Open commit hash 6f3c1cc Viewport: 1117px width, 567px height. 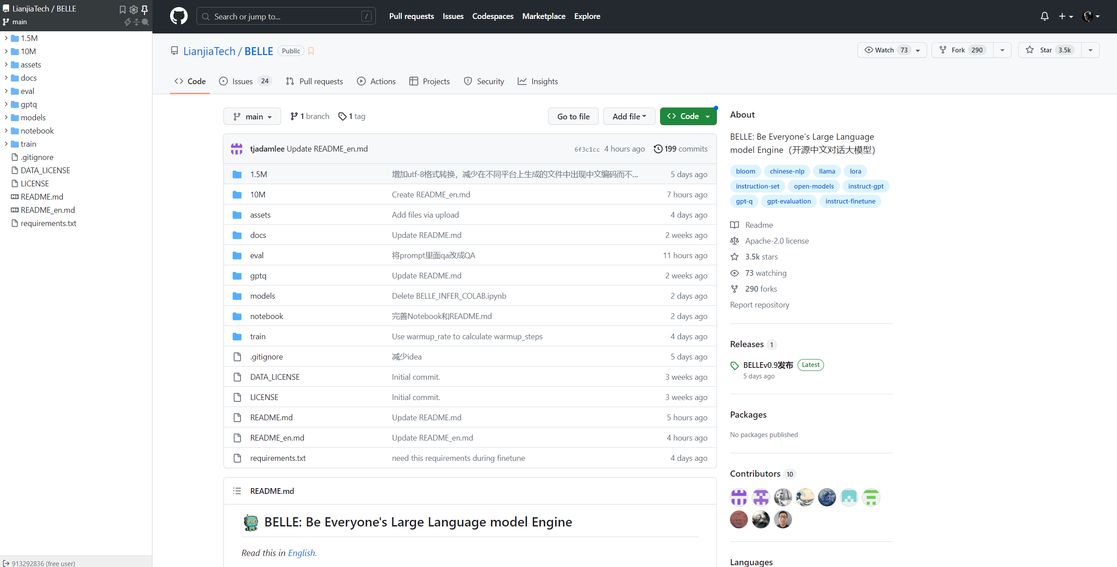586,149
